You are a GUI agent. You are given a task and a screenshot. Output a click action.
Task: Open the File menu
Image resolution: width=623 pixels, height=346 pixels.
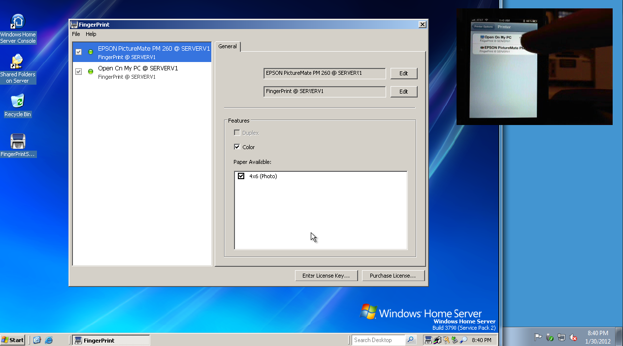click(76, 34)
